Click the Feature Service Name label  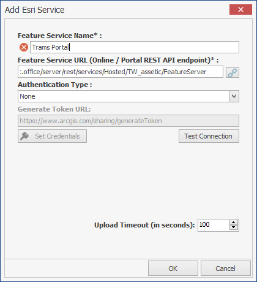(x=60, y=36)
